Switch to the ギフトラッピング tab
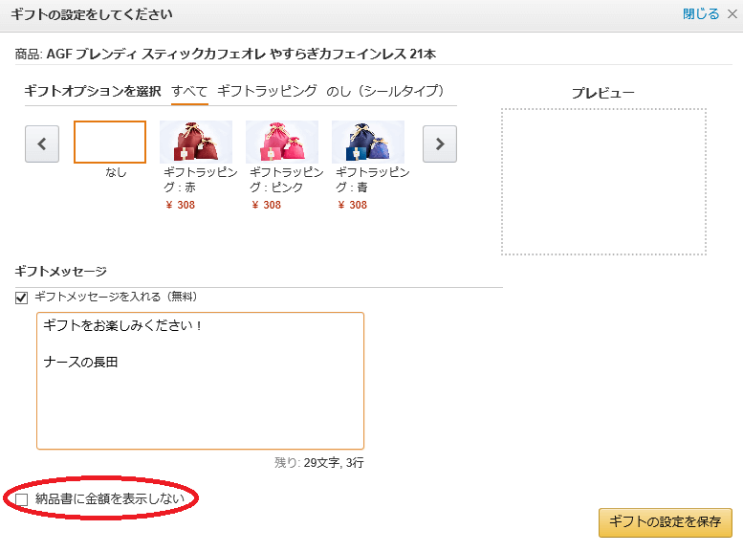This screenshot has height=552, width=743. coord(267,91)
